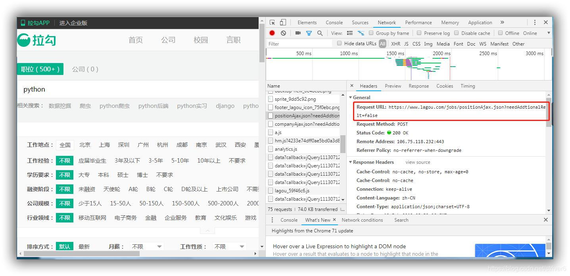
Task: Choose 3-5年 work experience filter
Action: (155, 161)
